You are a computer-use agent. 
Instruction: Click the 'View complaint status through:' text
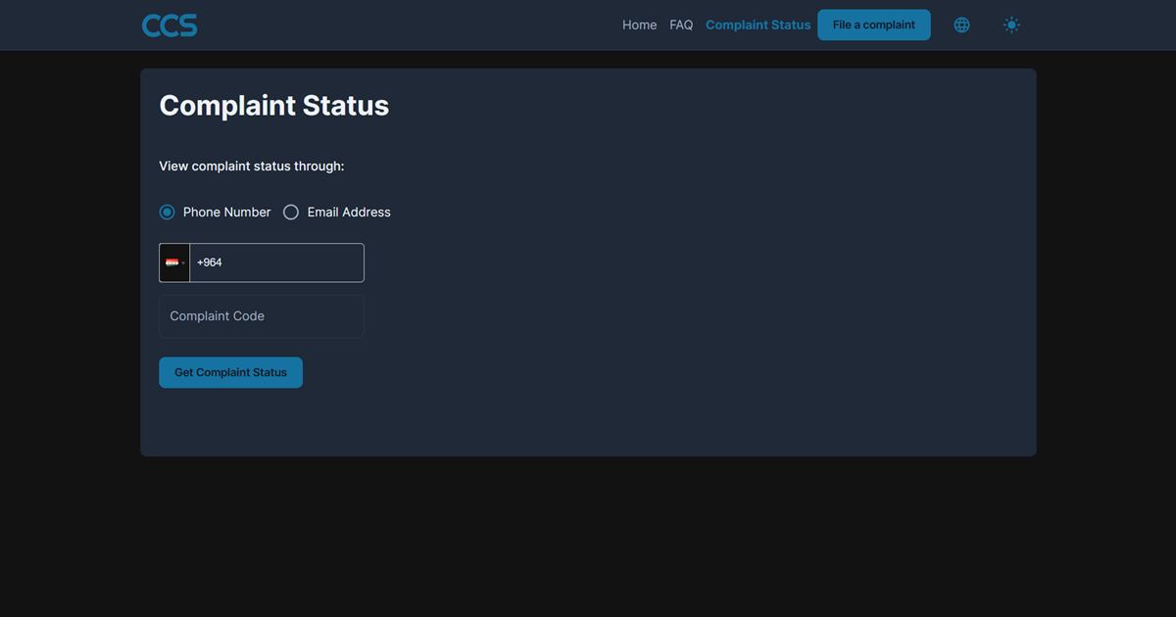point(252,166)
